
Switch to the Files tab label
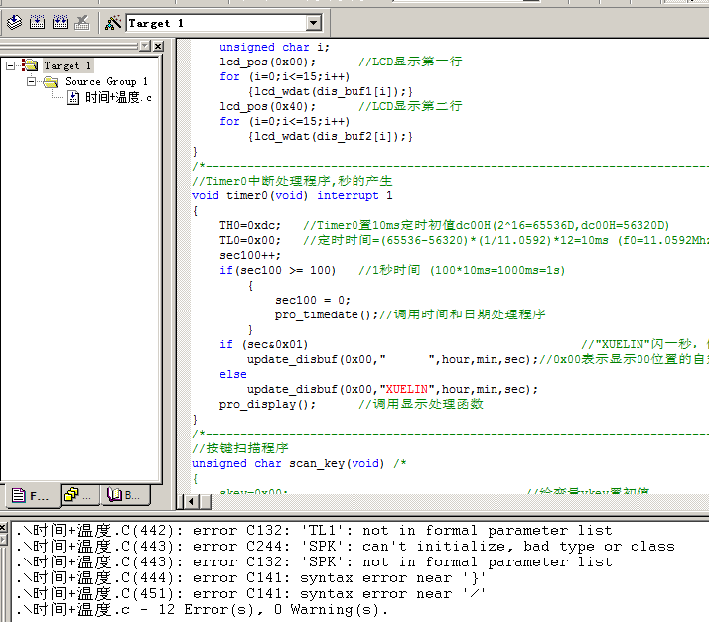point(39,496)
